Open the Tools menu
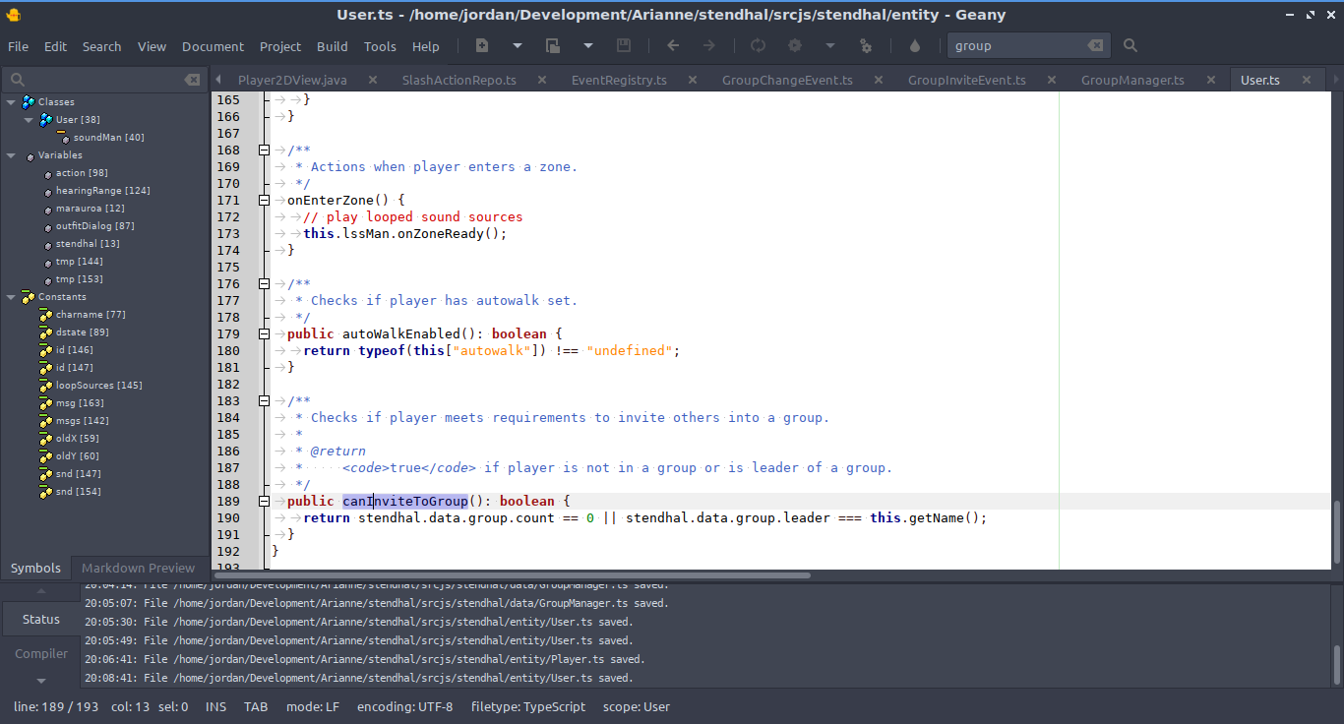Screen dimensions: 1344x724 [x=380, y=46]
